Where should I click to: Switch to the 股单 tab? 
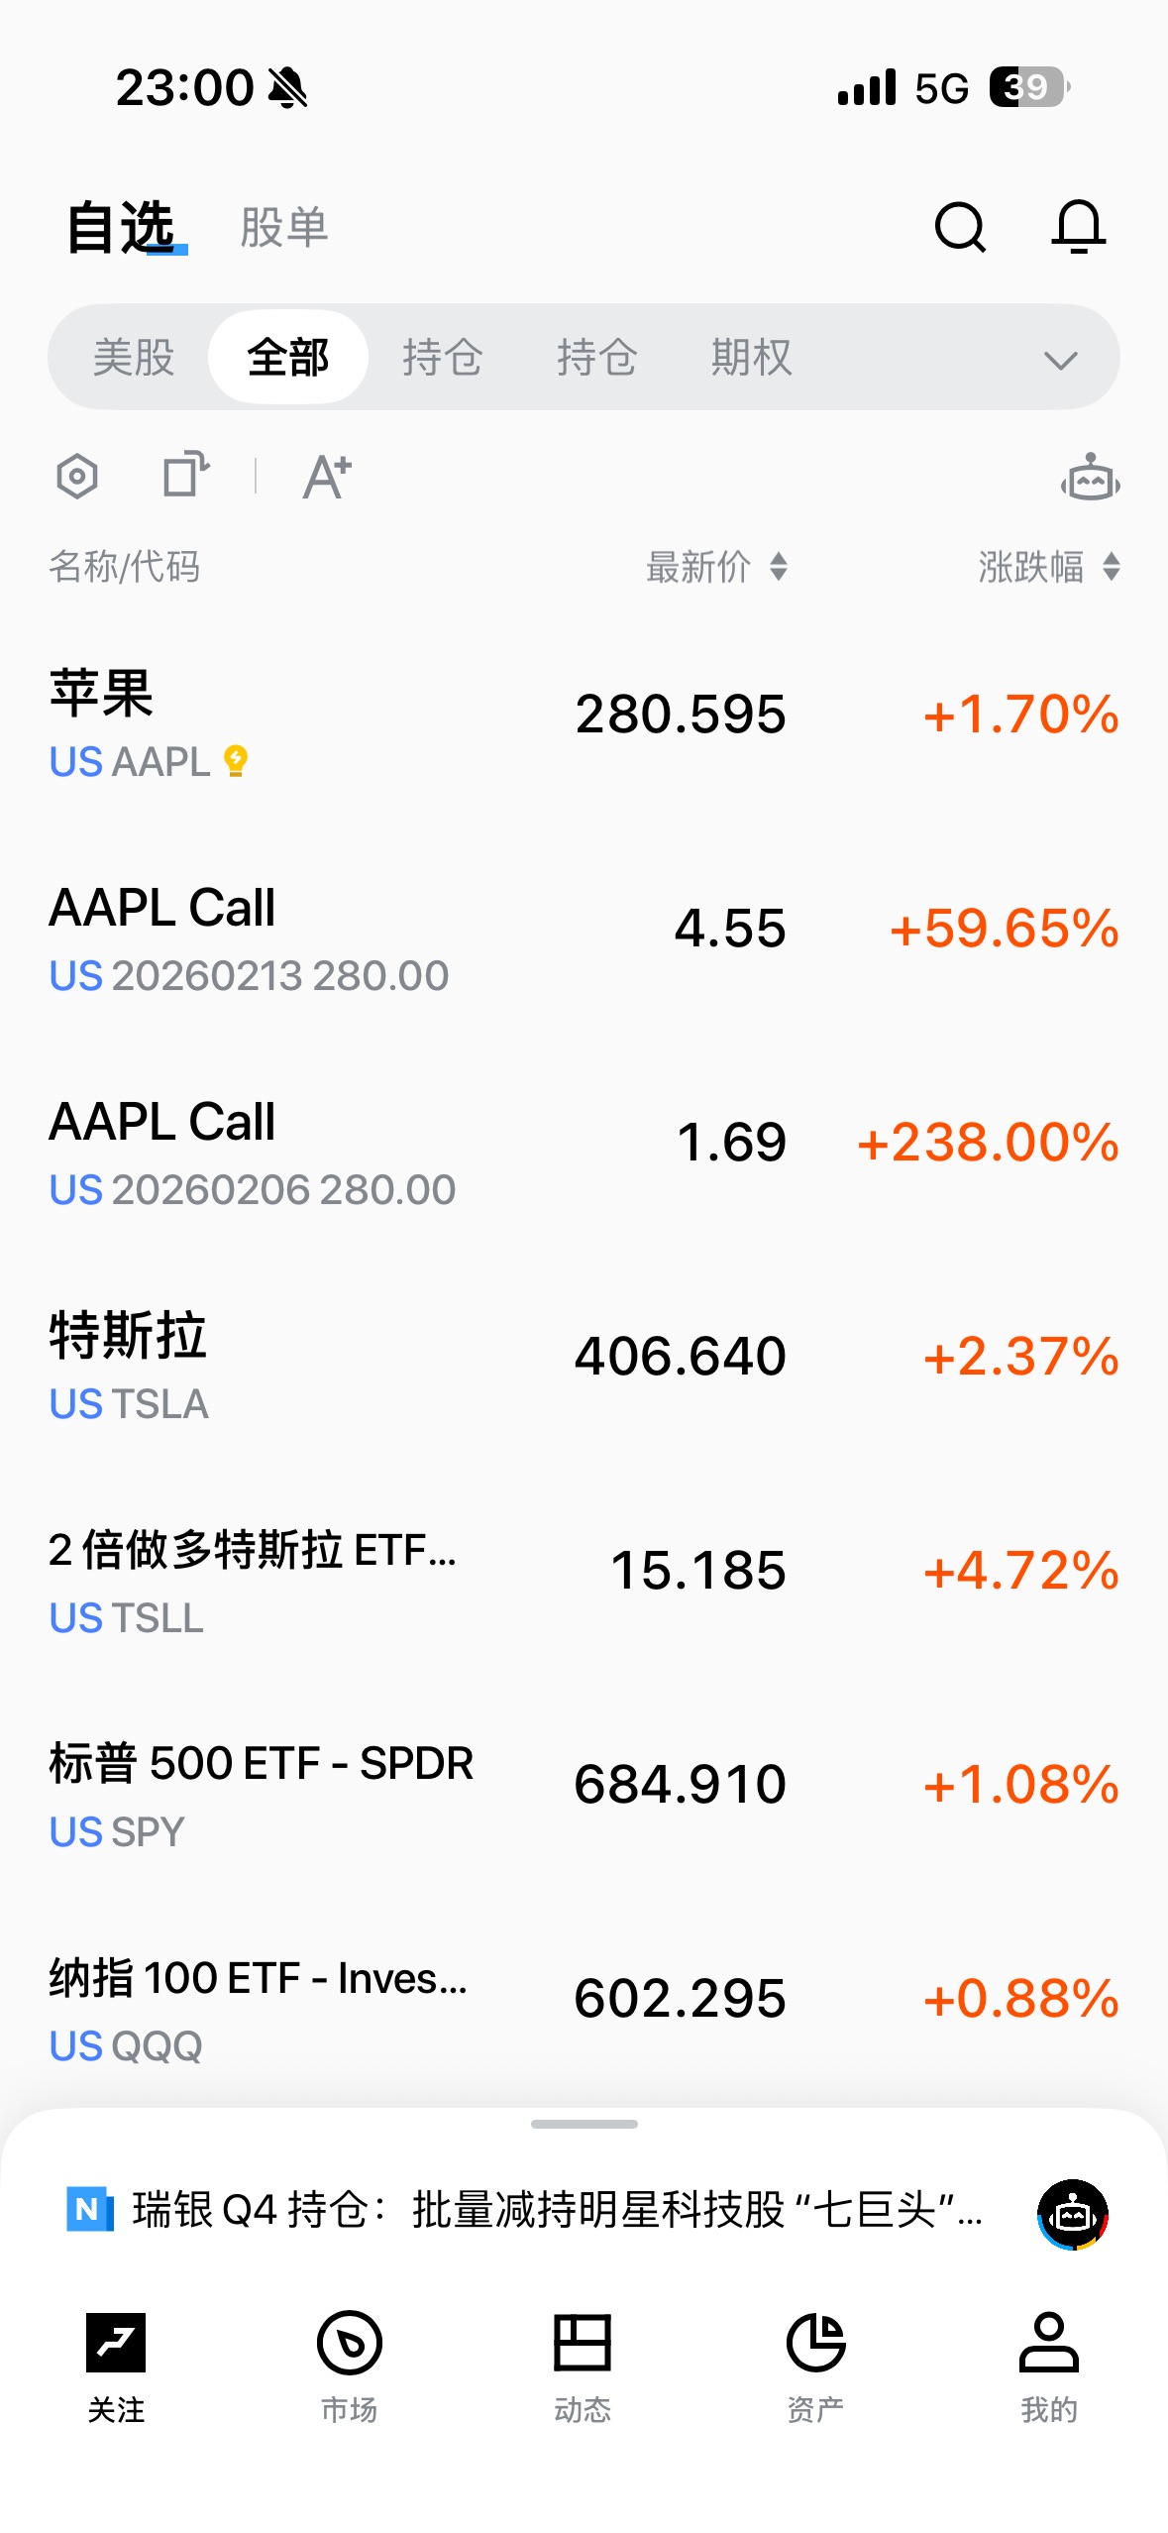[283, 228]
